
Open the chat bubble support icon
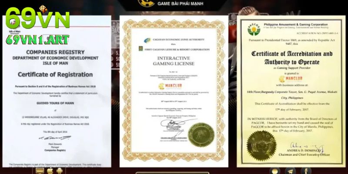(x=275, y=171)
